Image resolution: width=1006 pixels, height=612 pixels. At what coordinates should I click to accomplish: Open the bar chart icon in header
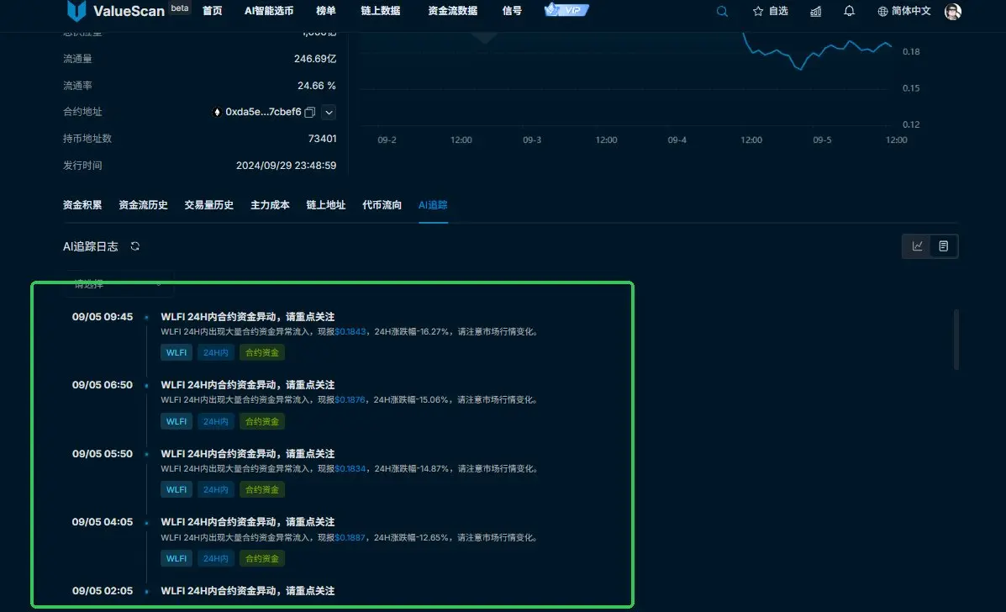[x=815, y=11]
